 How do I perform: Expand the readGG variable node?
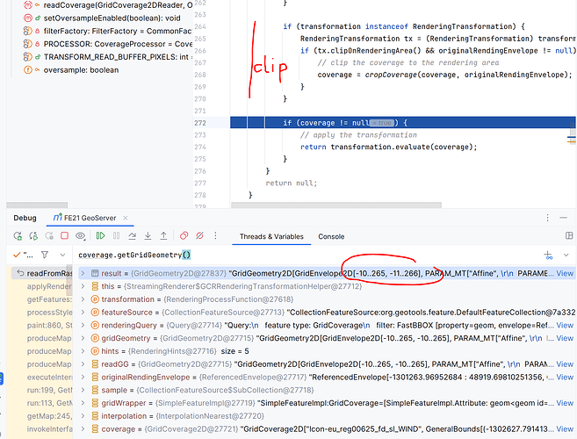coord(83,364)
